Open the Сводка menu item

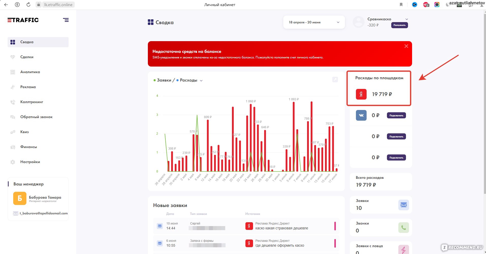pos(38,42)
